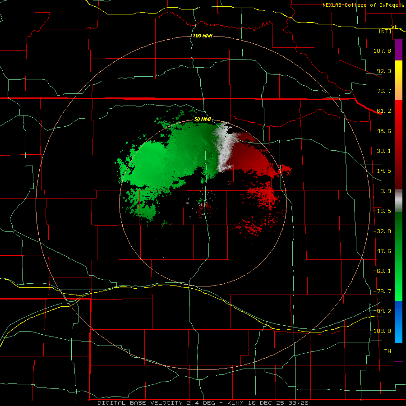Viewport: 406px width, 406px height.
Task: Click the 100 NMI range ring label
Action: (203, 36)
